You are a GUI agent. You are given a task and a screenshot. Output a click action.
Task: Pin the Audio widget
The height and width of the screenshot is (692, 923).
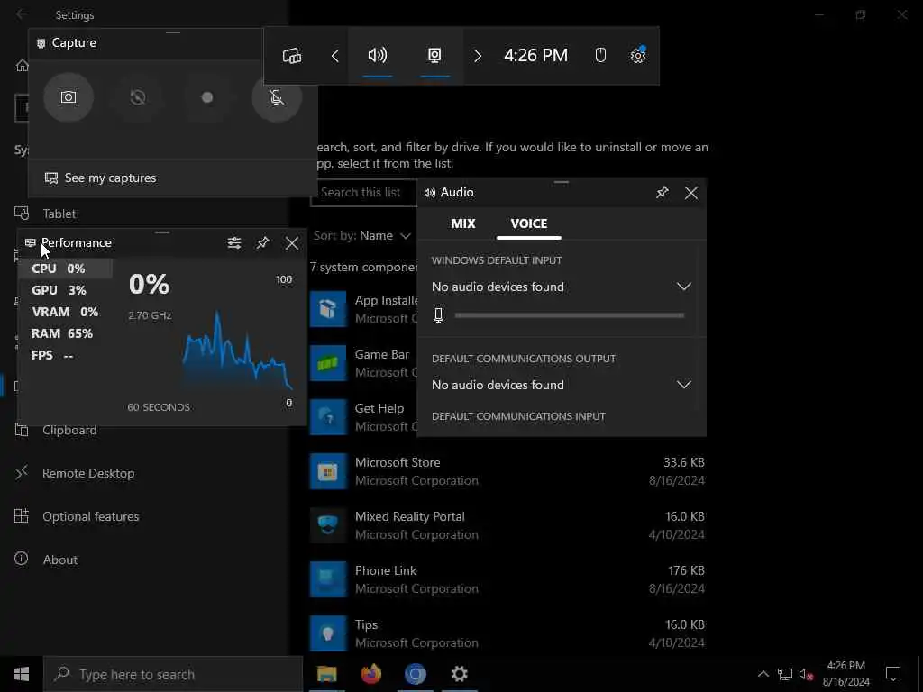point(663,193)
